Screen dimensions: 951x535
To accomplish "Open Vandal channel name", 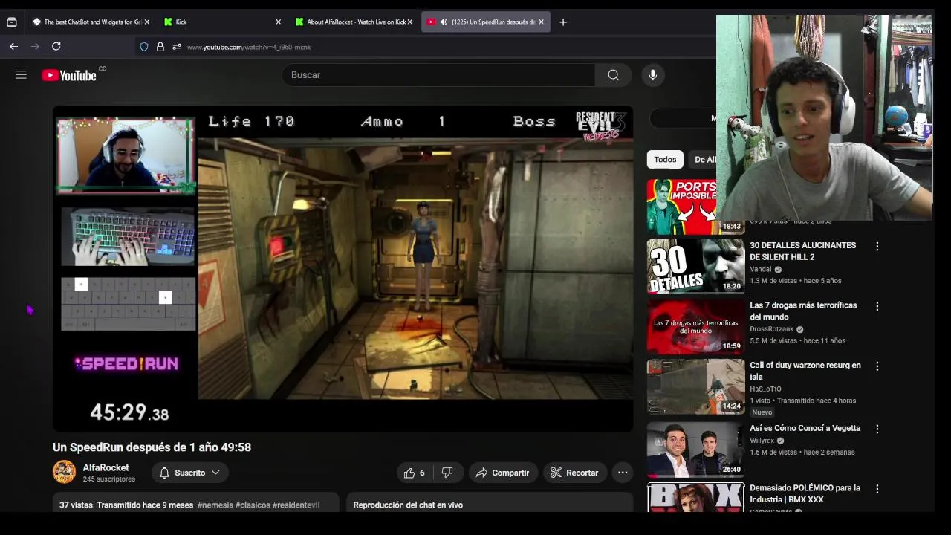I will click(761, 269).
